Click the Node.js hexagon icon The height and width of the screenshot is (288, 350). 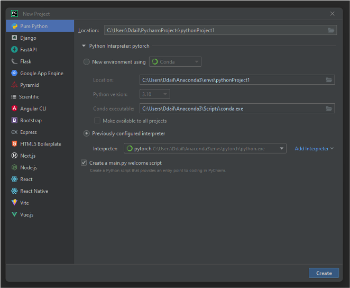click(14, 167)
